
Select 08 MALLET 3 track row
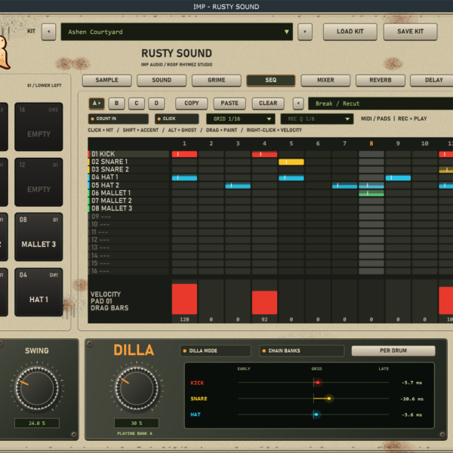[128, 208]
